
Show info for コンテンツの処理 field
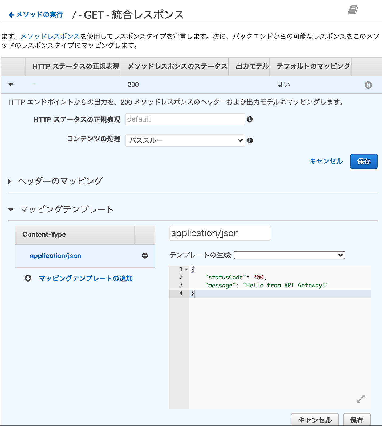(x=250, y=140)
